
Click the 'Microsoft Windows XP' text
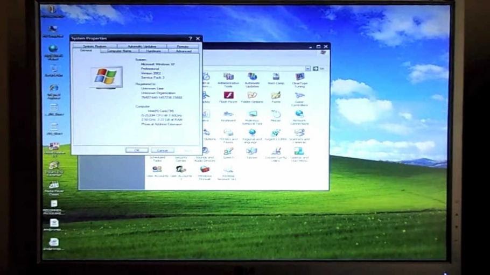(158, 64)
